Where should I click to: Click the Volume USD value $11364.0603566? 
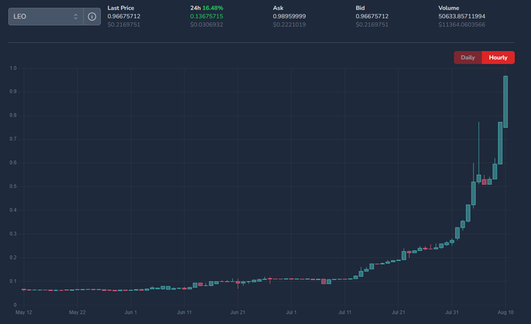click(x=462, y=25)
